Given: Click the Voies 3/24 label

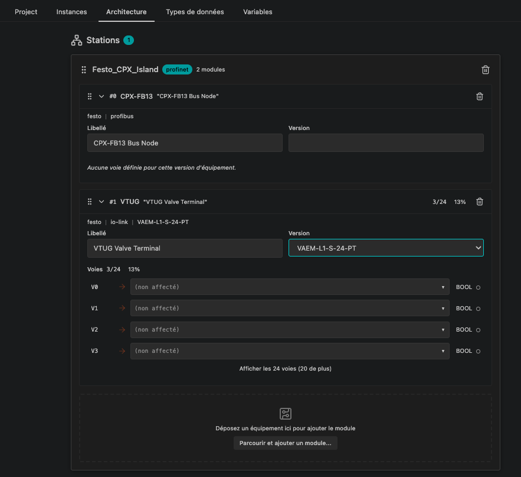Looking at the screenshot, I should point(104,270).
